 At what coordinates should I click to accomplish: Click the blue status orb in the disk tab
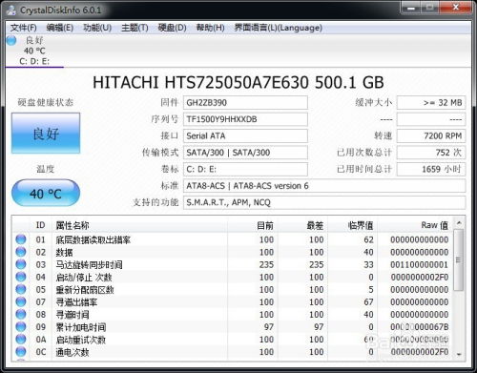coord(11,40)
